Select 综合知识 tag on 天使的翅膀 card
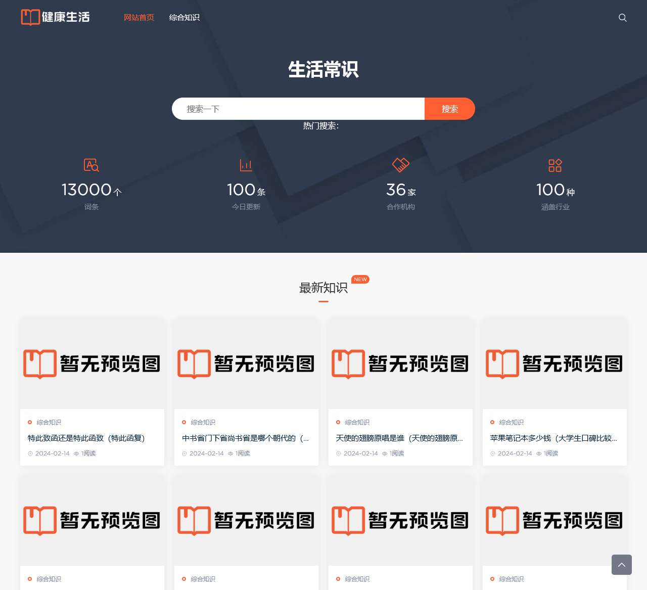The image size is (647, 590). click(357, 423)
